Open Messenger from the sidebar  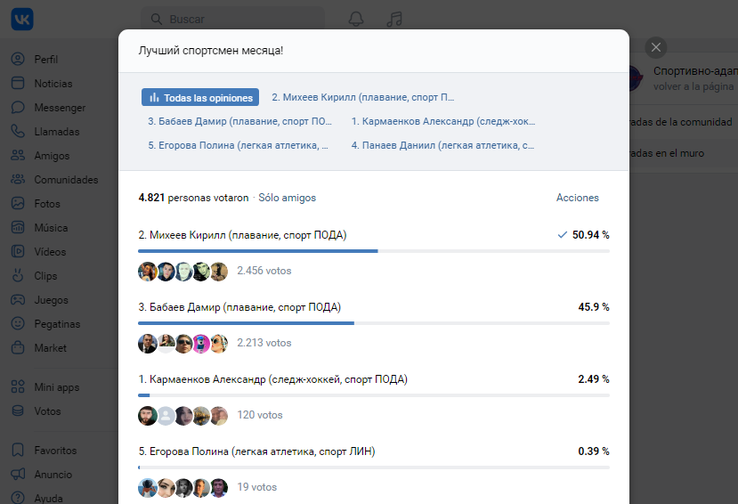(x=60, y=107)
